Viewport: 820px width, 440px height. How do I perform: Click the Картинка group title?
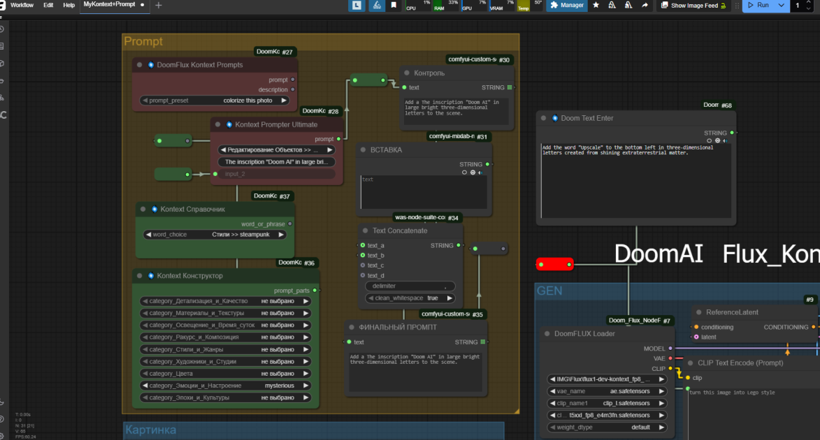point(150,430)
